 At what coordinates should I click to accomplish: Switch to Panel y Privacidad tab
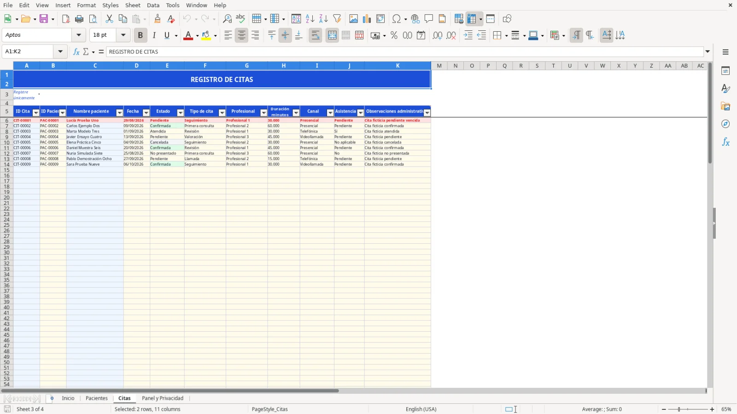163,398
